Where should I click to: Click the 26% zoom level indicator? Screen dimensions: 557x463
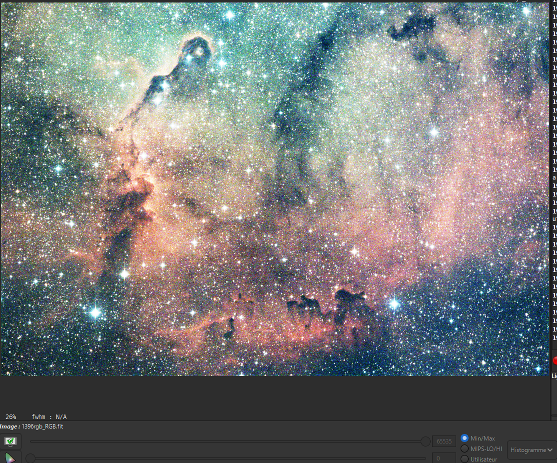(11, 417)
